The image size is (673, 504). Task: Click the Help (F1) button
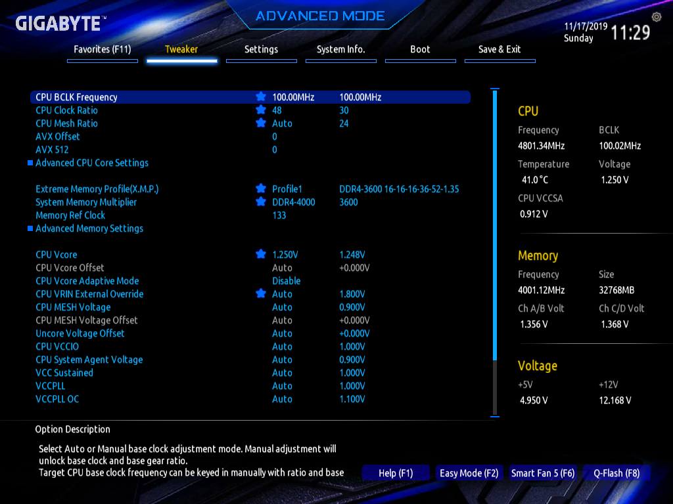tap(396, 473)
